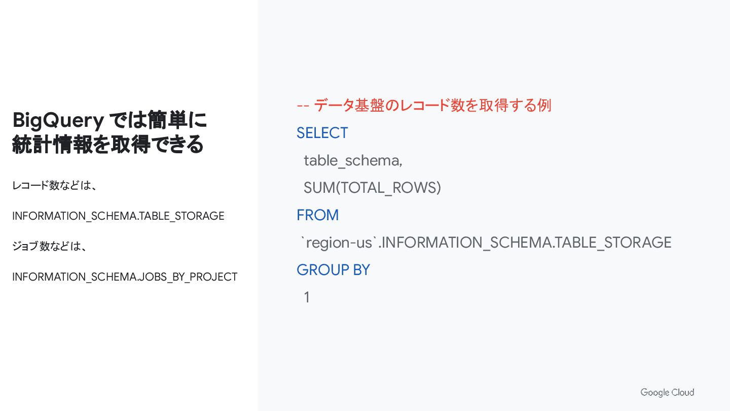Viewport: 730px width, 411px height.
Task: Click the heading line '統計情報を取得できる'
Action: point(107,145)
